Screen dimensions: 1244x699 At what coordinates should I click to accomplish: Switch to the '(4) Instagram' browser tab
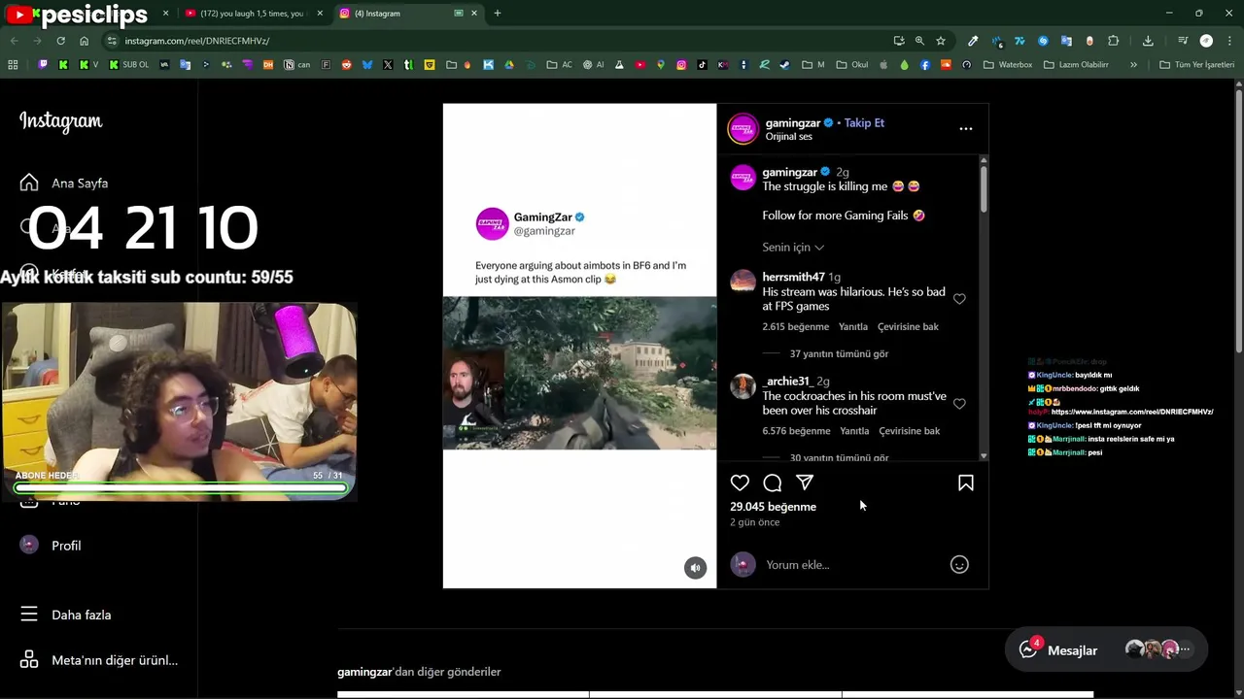(408, 14)
